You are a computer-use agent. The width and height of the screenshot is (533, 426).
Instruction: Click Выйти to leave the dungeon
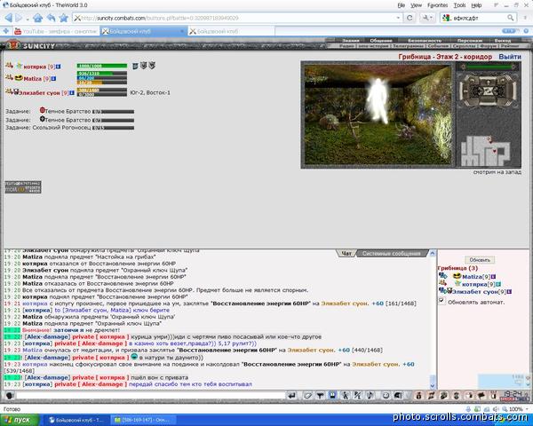coord(510,57)
